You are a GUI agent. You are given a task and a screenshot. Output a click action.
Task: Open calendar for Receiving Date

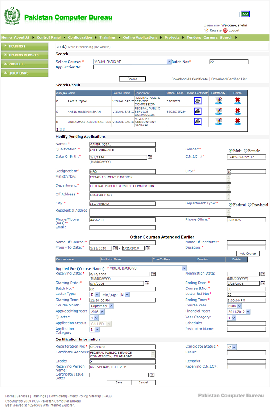pos(153,274)
